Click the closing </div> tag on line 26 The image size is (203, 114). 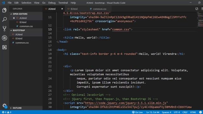pos(68,91)
